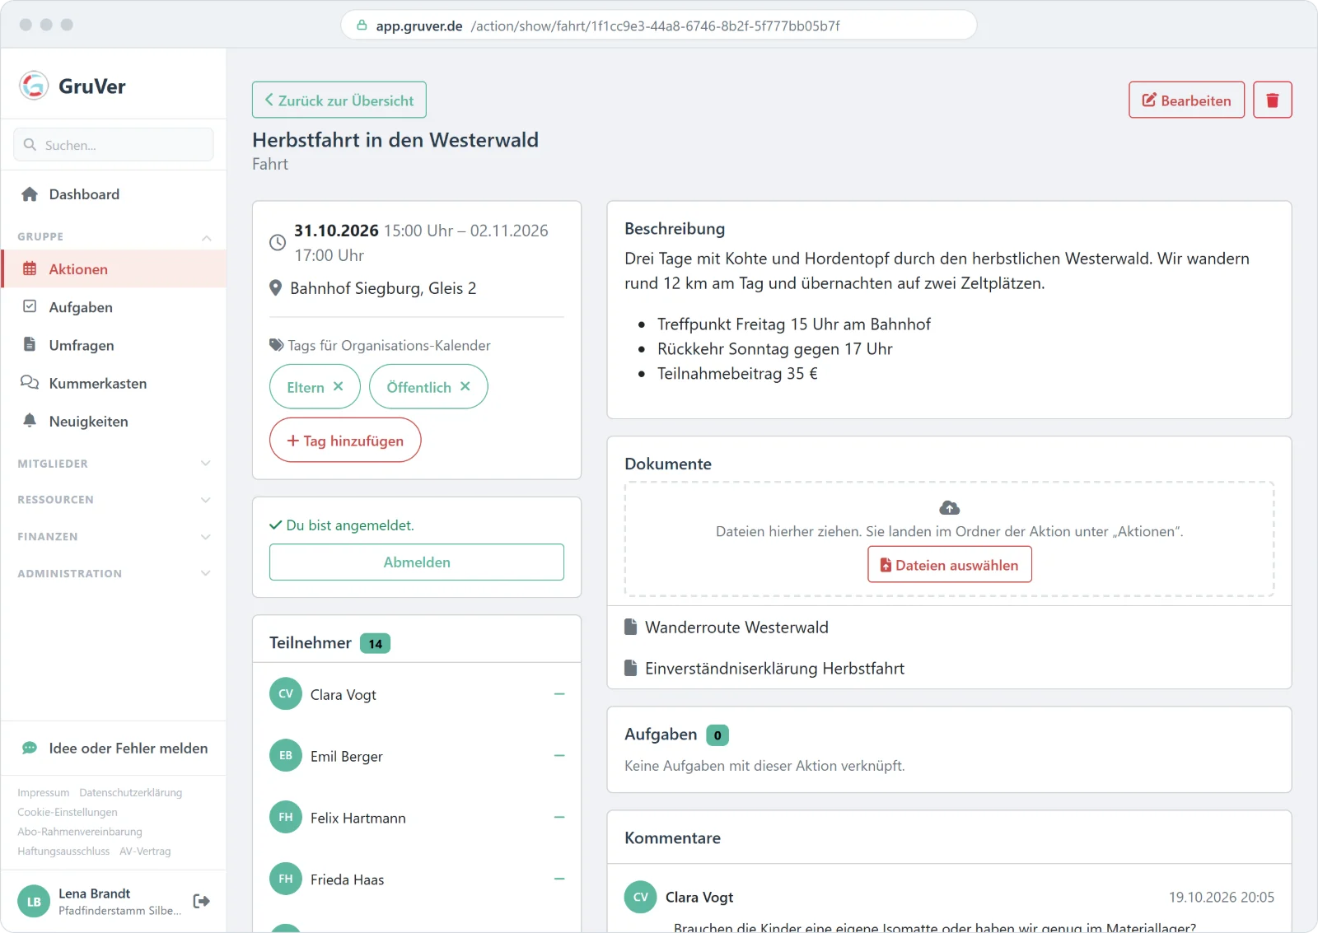Open the Datenschutzerklärung footer link
Image resolution: width=1318 pixels, height=933 pixels.
131,792
